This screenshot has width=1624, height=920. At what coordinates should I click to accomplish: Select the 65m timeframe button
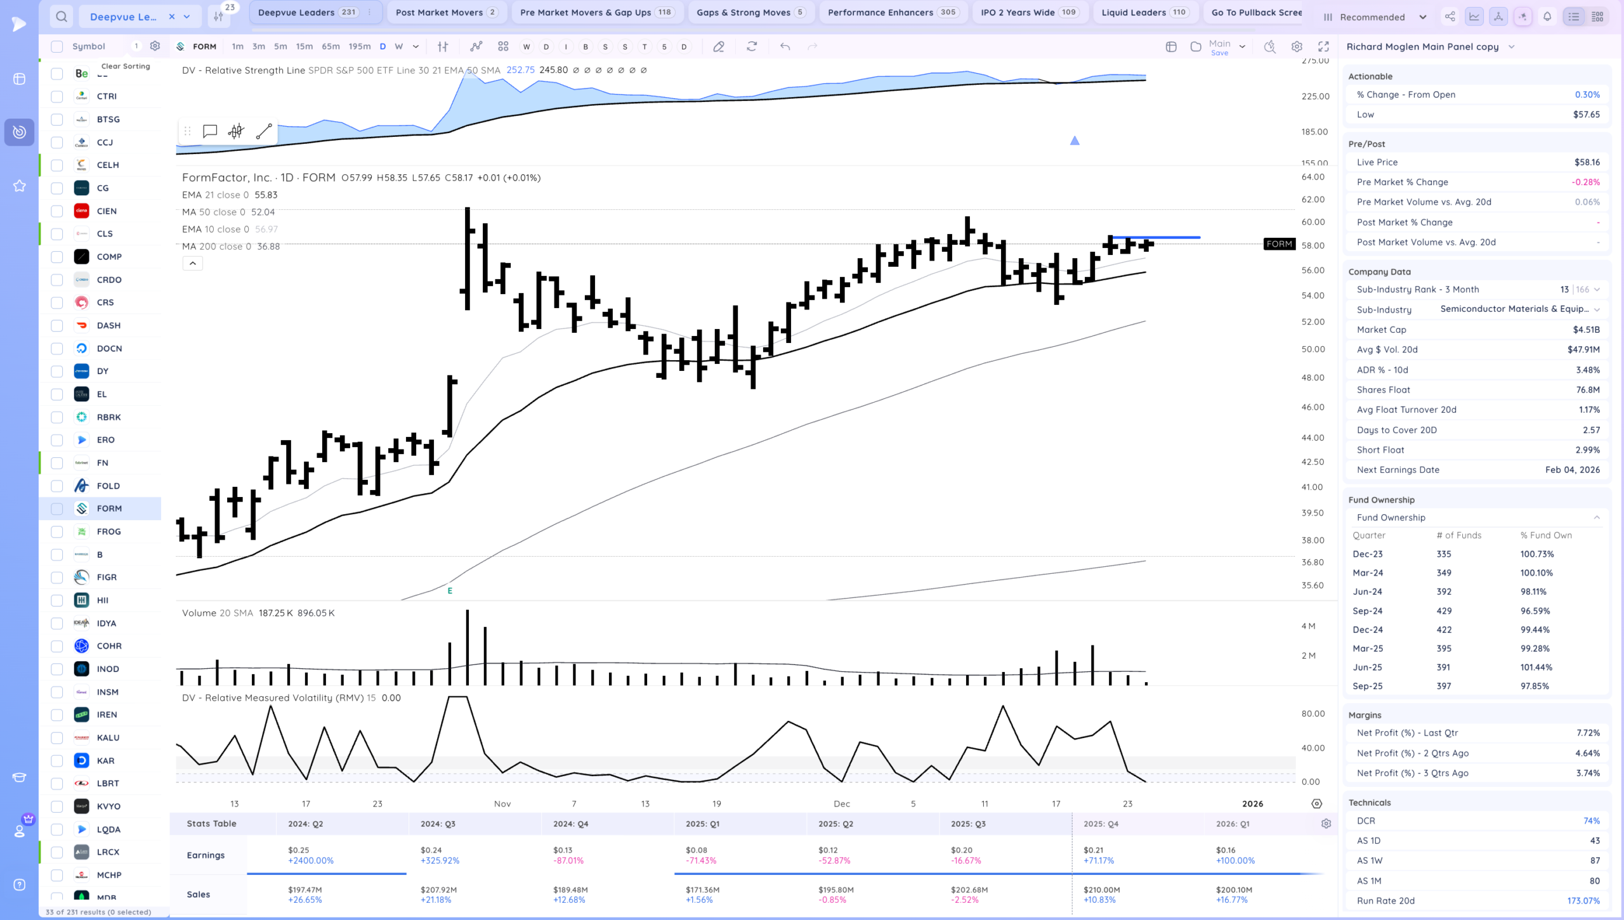point(331,46)
